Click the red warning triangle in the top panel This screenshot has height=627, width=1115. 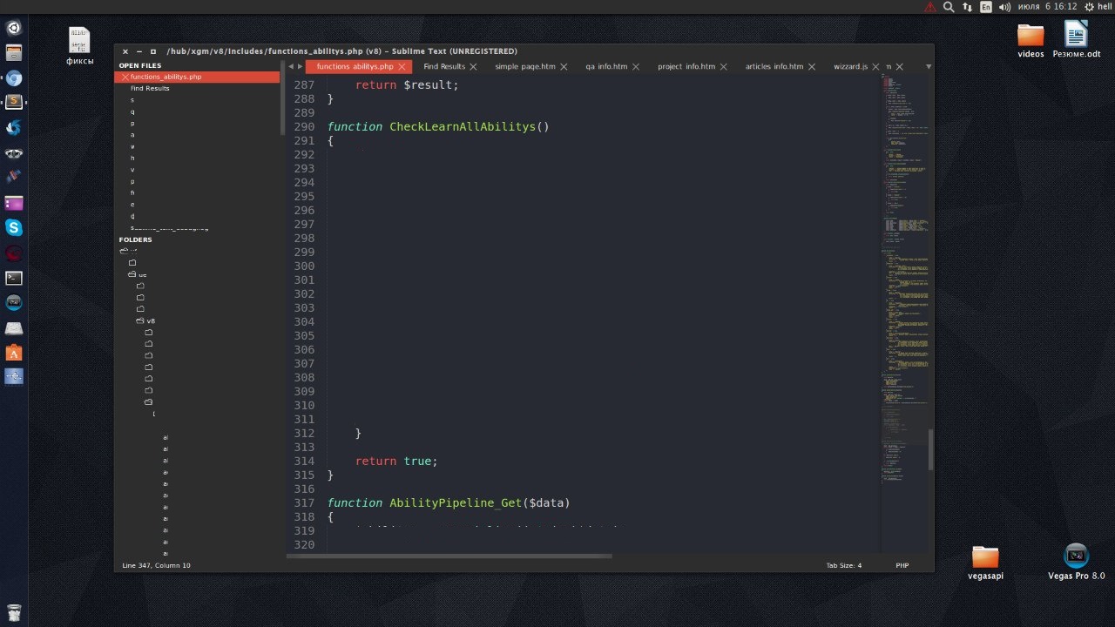(930, 7)
